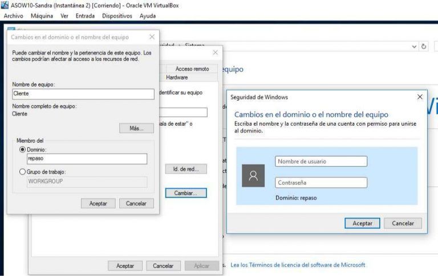Click the 'Nombre completo de equipo:' label
438x276 pixels.
(44, 106)
